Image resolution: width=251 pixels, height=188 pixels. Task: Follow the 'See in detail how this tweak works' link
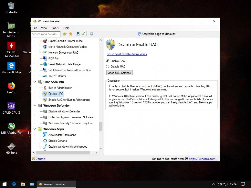click(127, 54)
